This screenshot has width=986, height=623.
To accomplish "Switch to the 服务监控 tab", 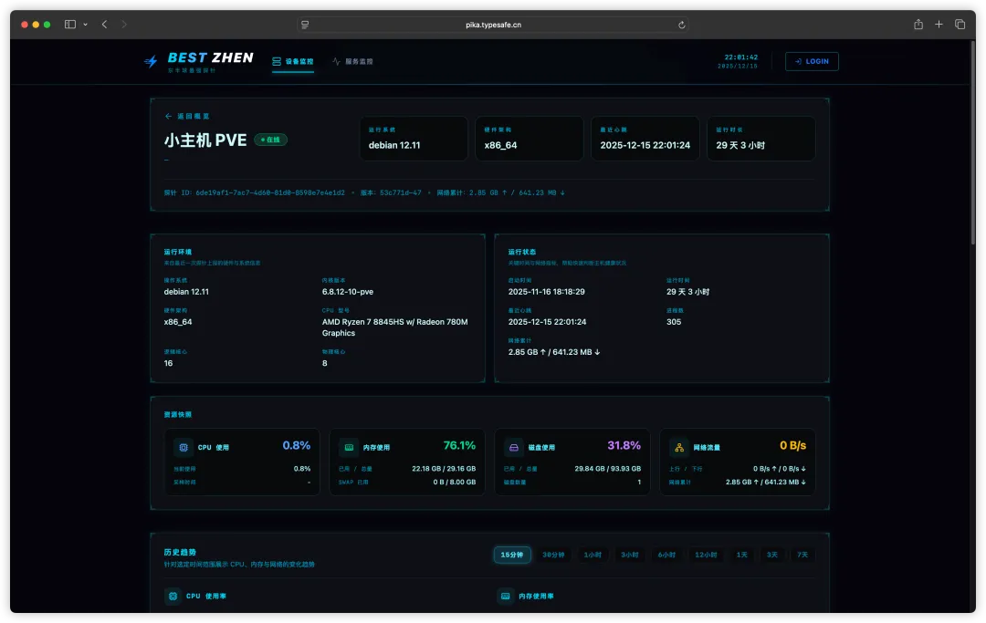I will pyautogui.click(x=352, y=61).
